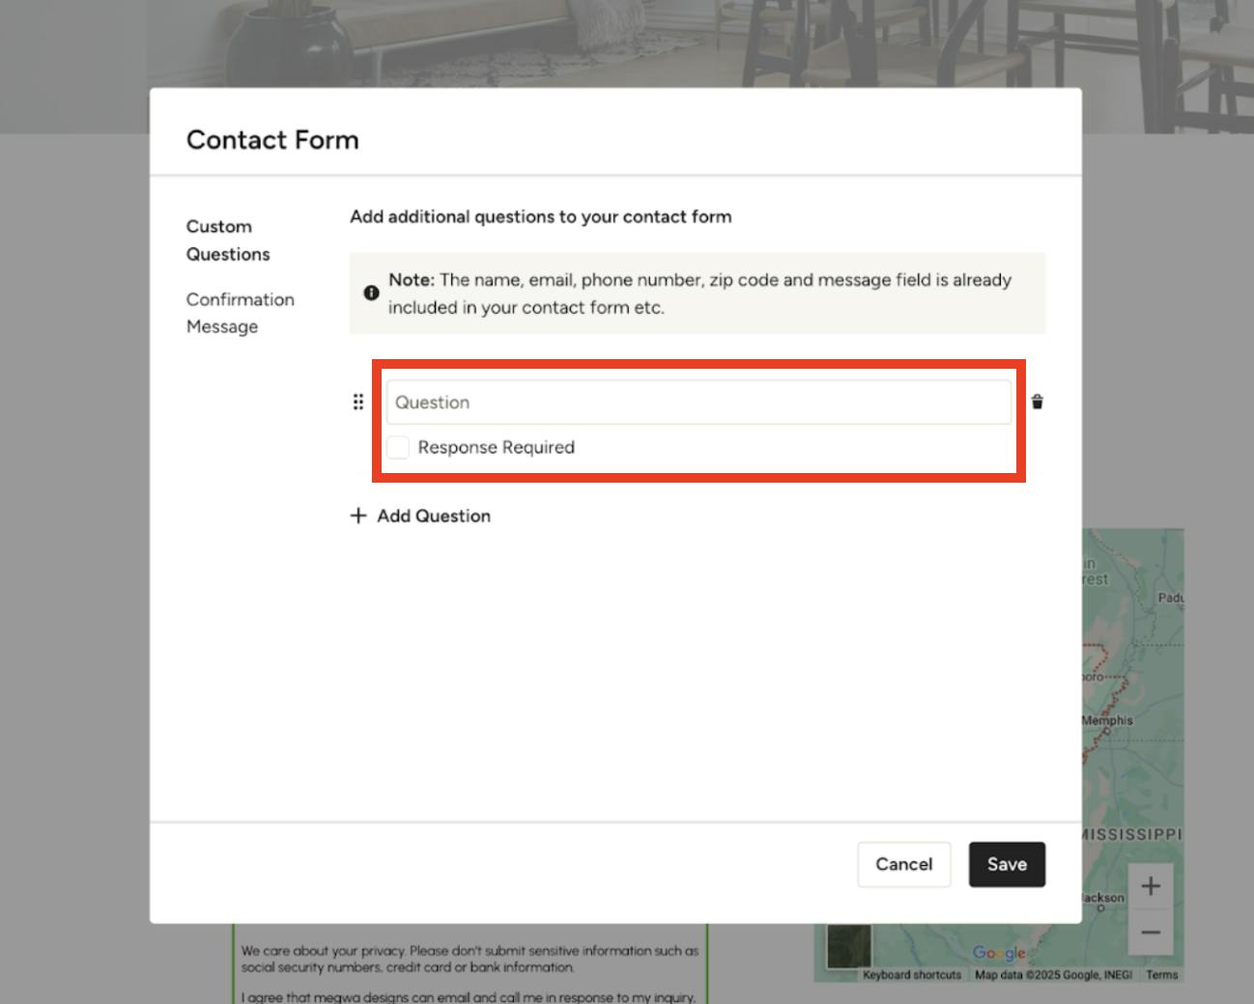Screen dimensions: 1254x1004
Task: Click inside the Question text field
Action: 698,402
